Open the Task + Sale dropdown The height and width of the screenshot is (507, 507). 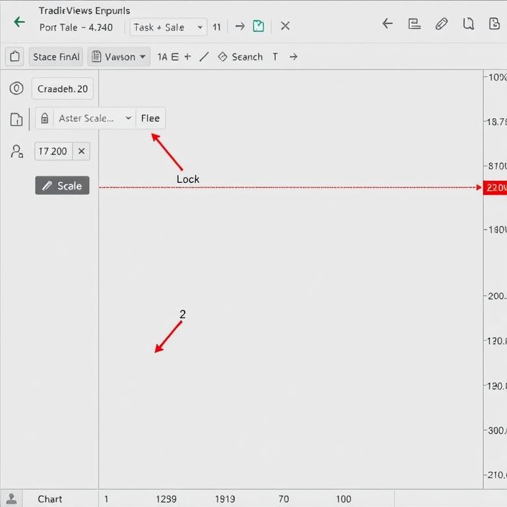point(168,27)
